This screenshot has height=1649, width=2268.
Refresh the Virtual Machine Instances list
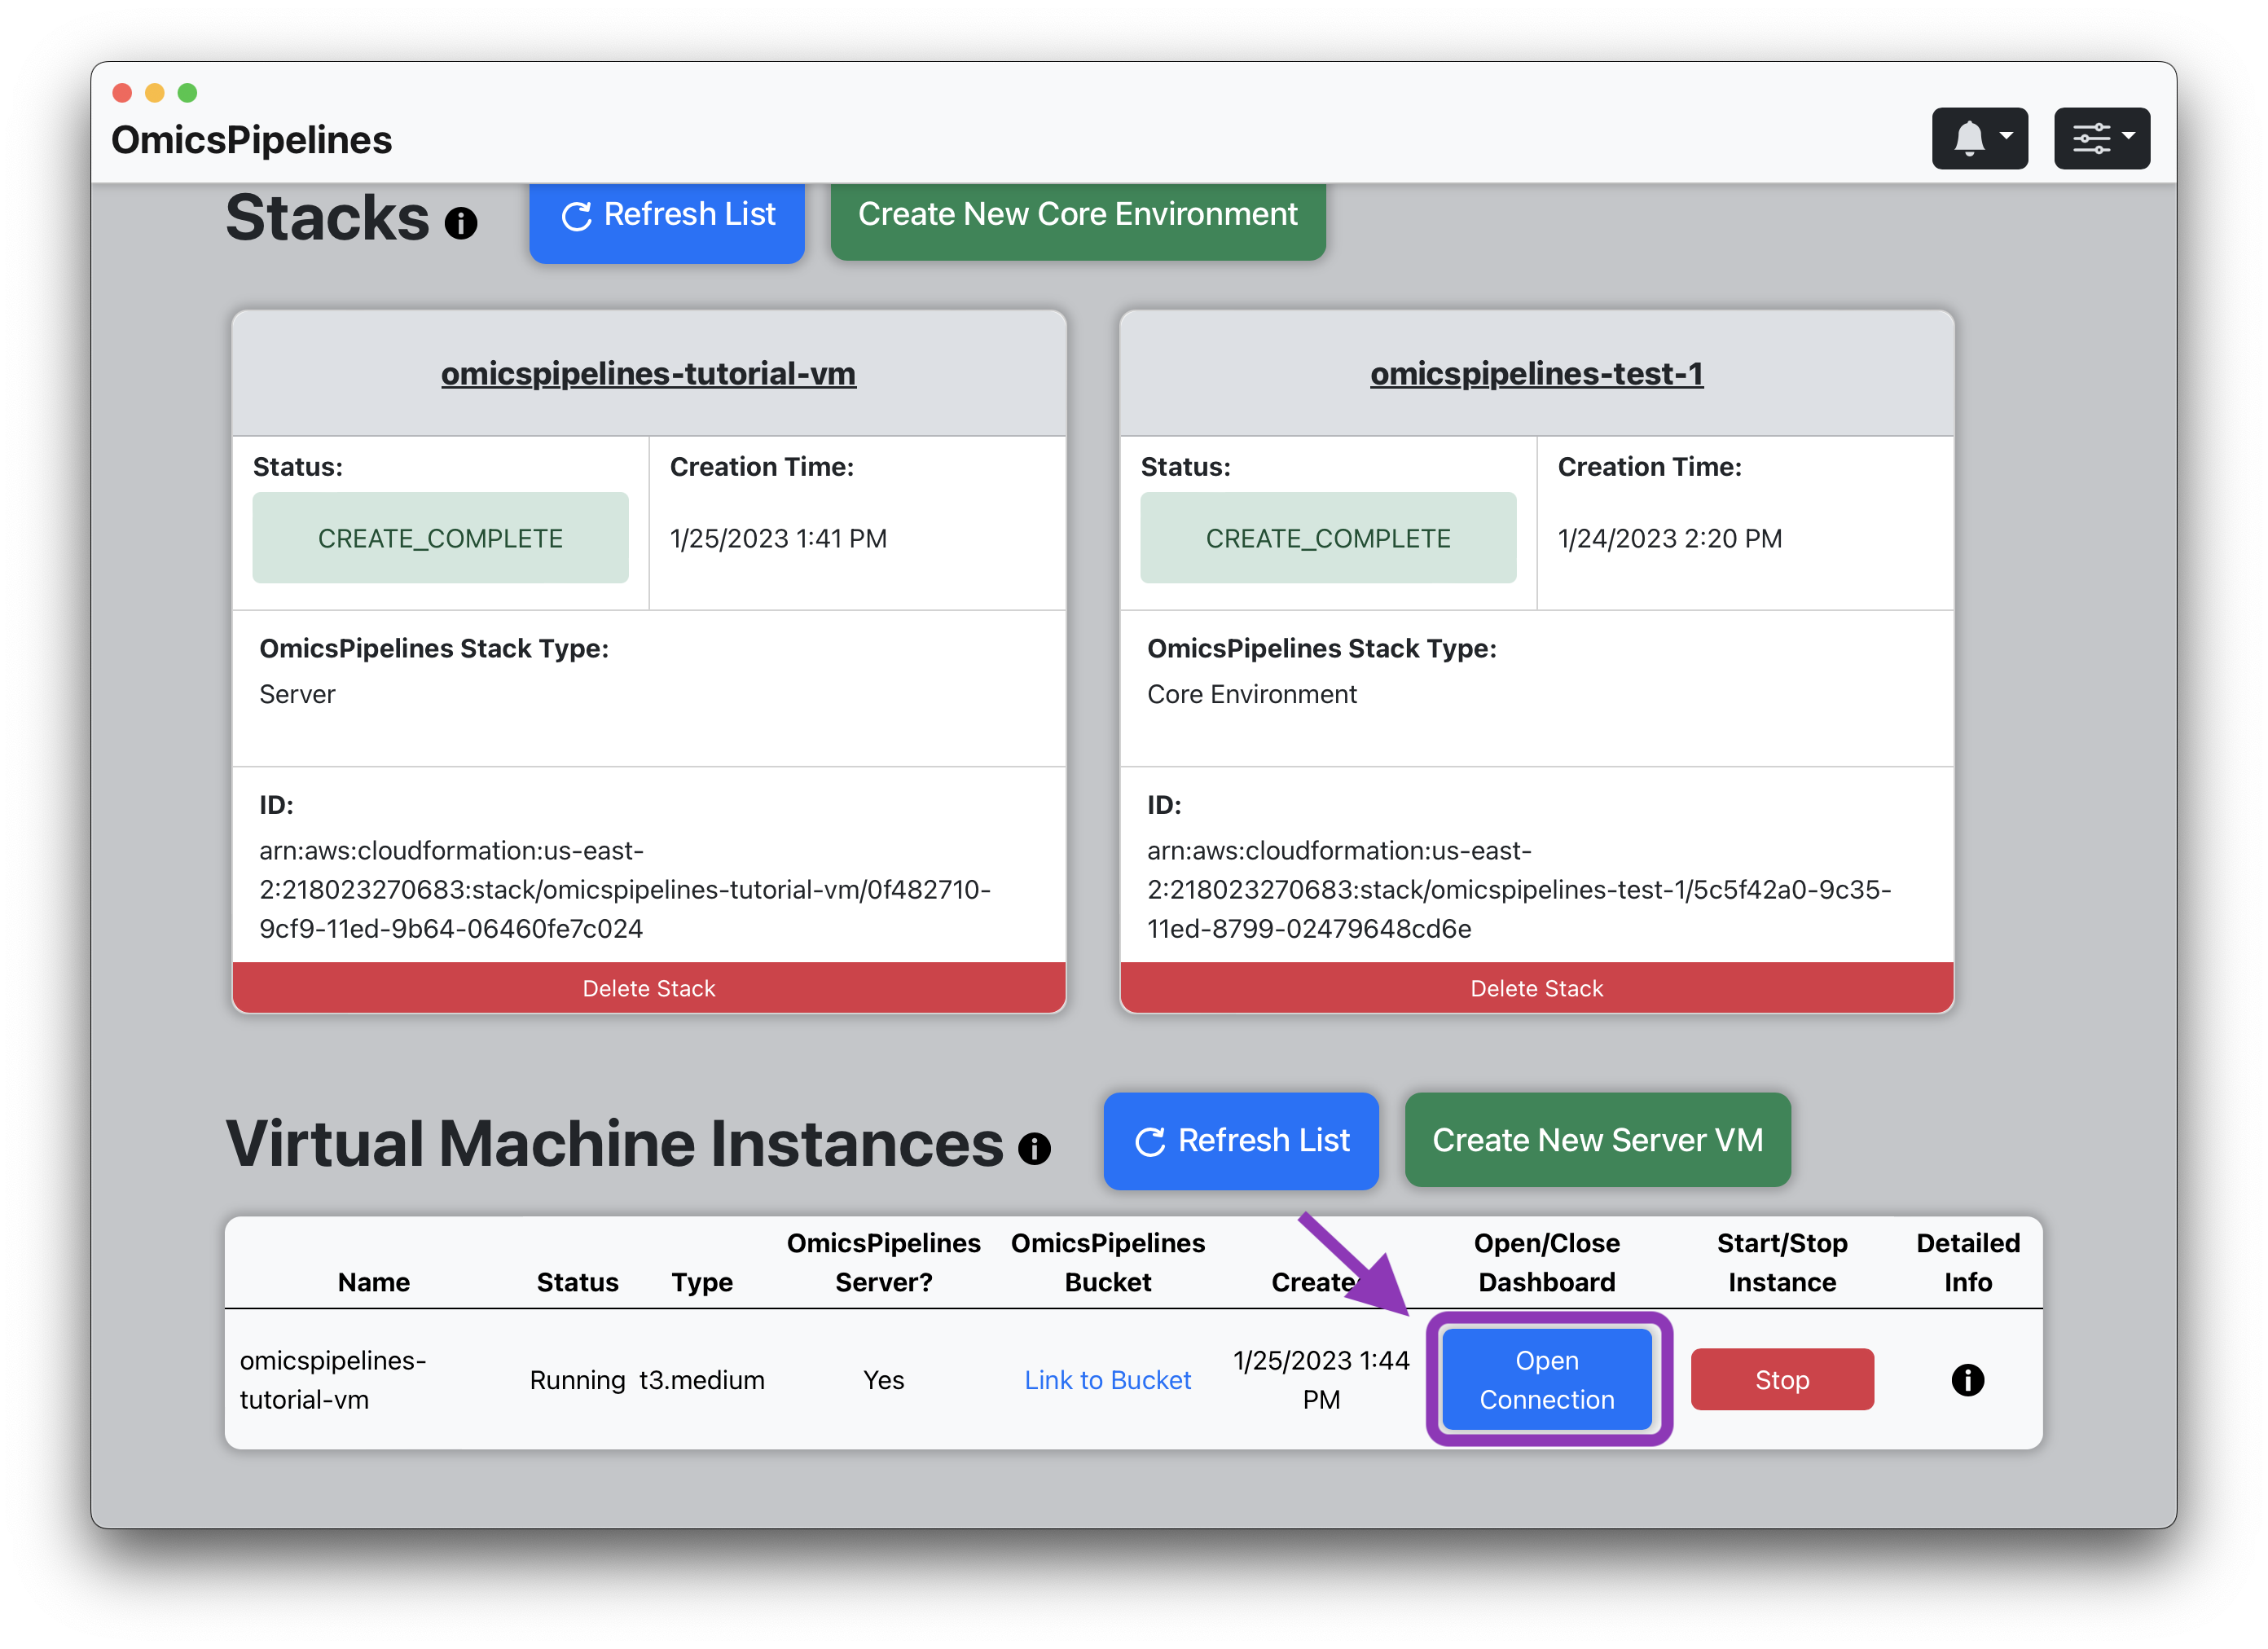pos(1241,1141)
